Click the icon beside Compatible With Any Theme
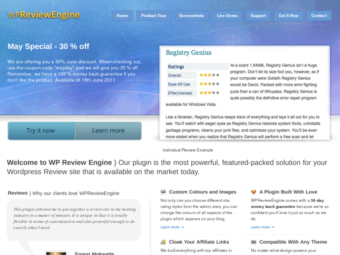 253,242
